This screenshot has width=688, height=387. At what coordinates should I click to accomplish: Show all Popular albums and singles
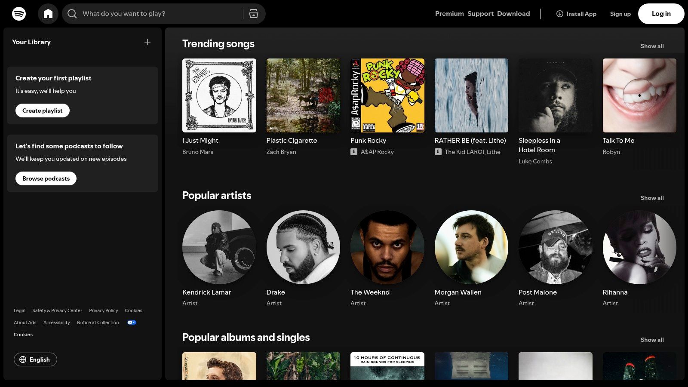pyautogui.click(x=652, y=340)
